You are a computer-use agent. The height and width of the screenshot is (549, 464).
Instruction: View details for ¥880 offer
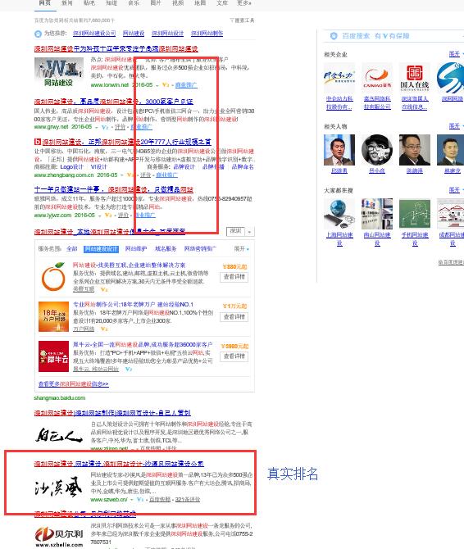point(234,277)
